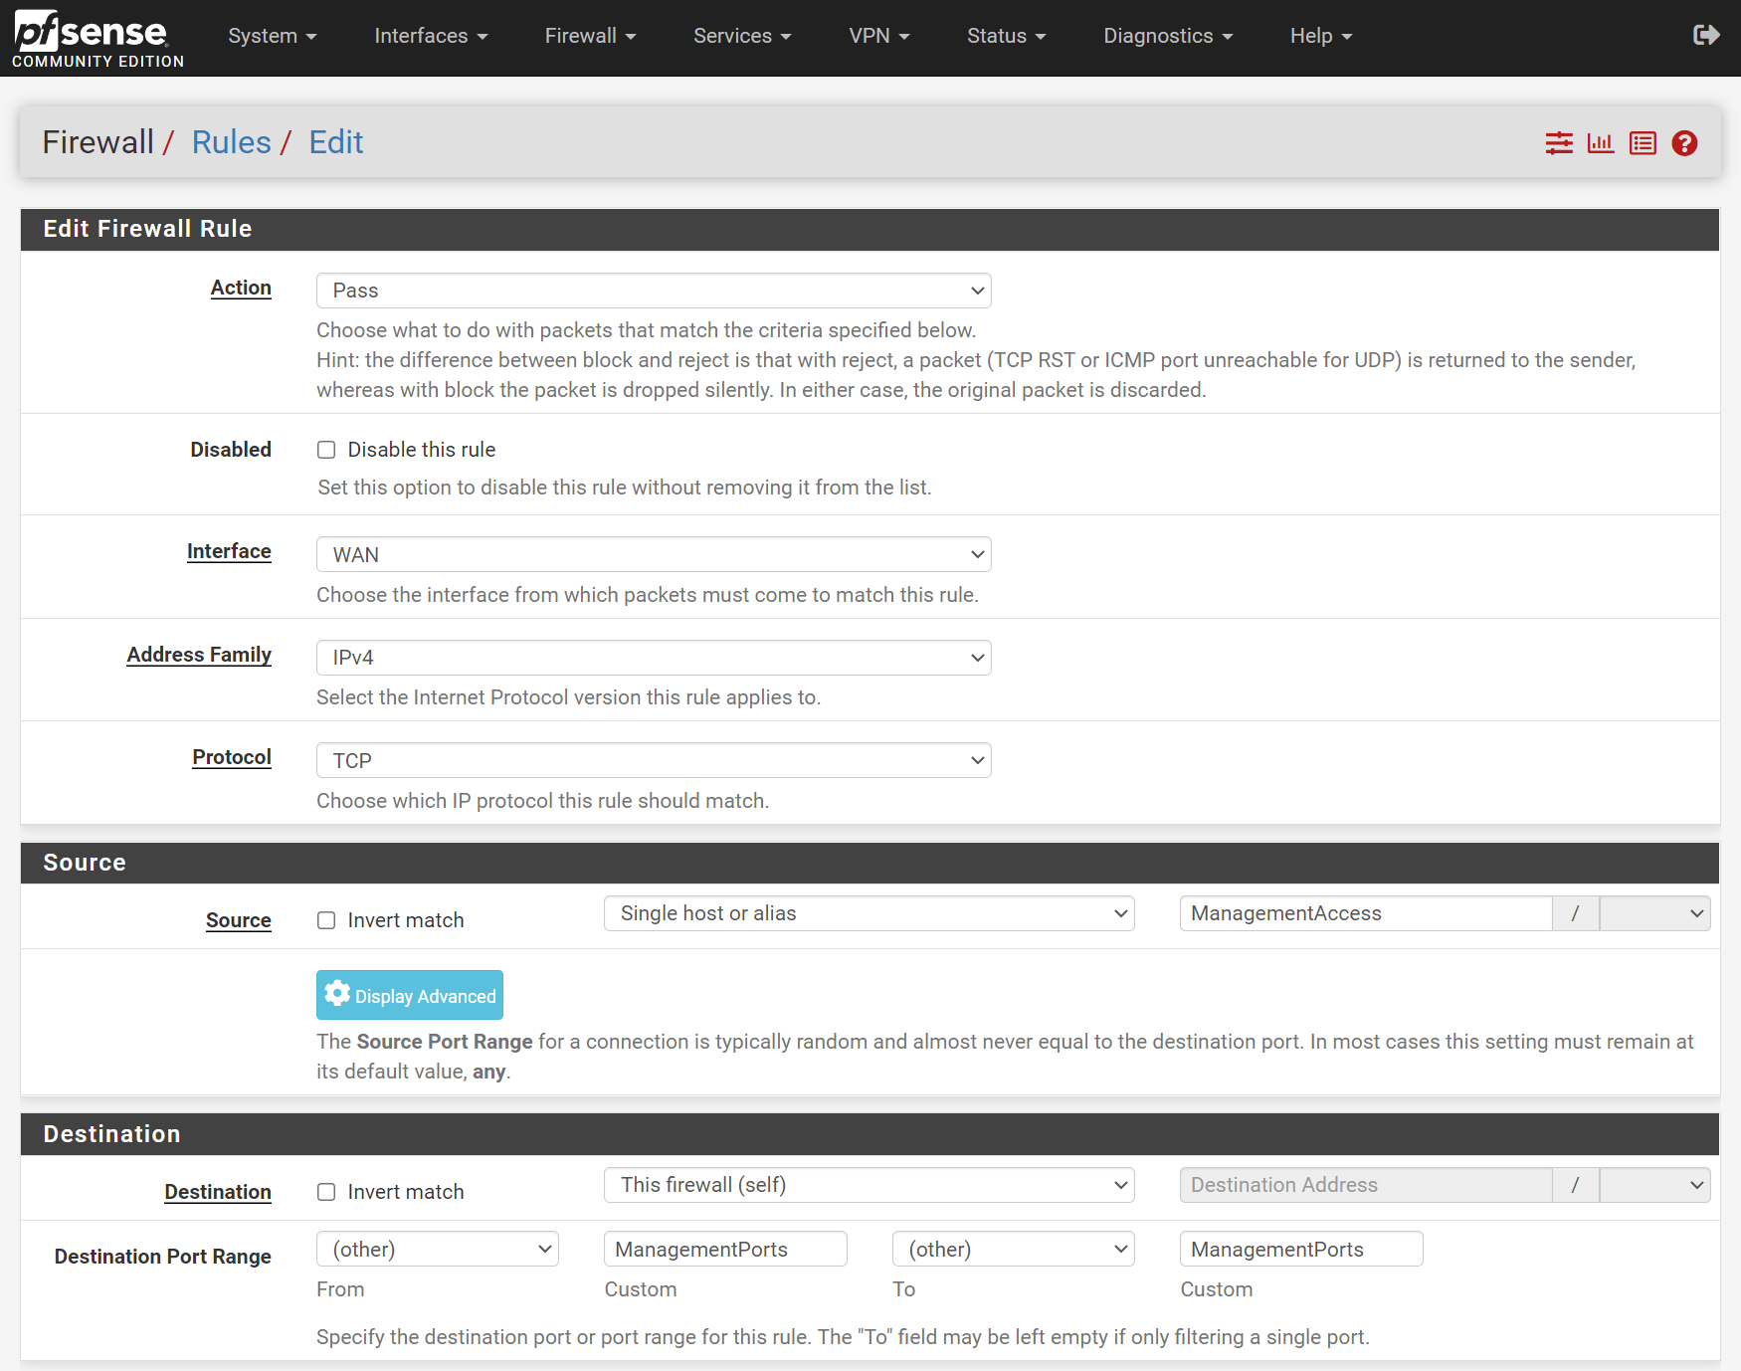Click the Interface field label link

[x=229, y=551]
